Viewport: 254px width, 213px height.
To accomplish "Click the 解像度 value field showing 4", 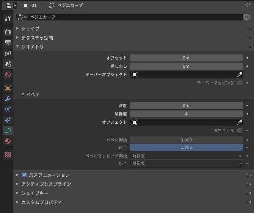I will click(186, 114).
